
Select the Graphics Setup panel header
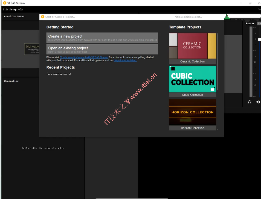click(14, 16)
